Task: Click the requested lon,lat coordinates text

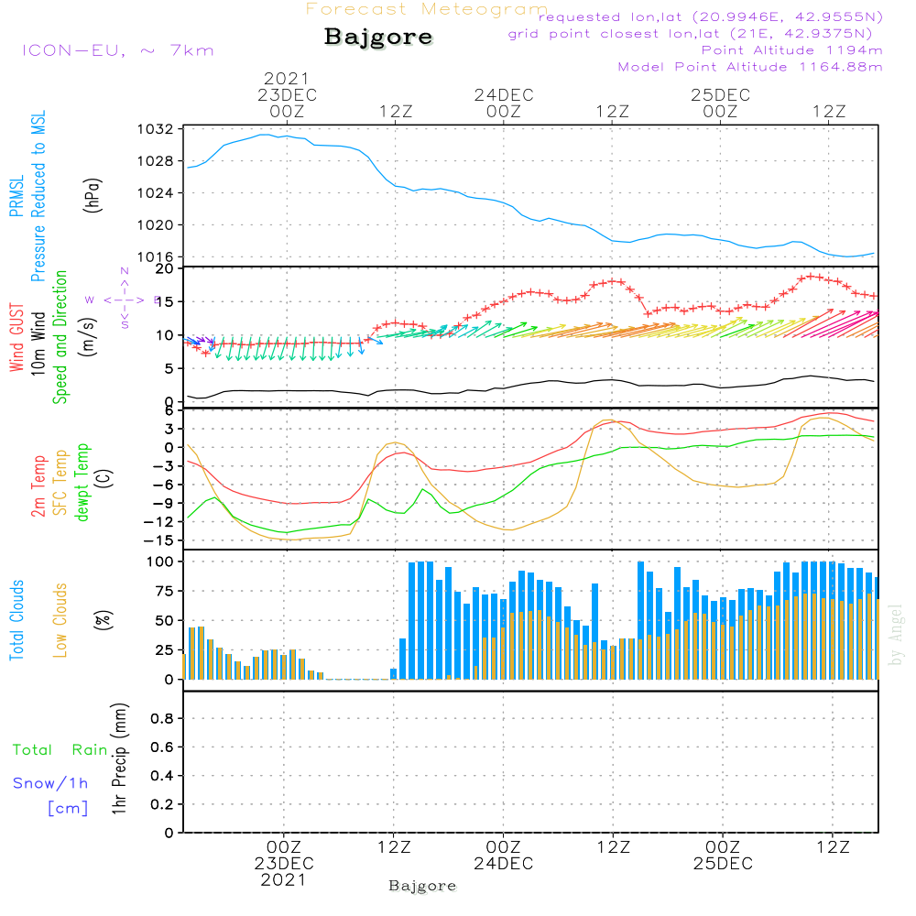Action: pos(711,17)
